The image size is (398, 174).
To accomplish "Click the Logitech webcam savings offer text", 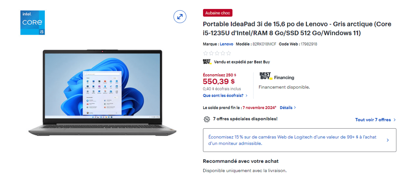I will coord(293,140).
